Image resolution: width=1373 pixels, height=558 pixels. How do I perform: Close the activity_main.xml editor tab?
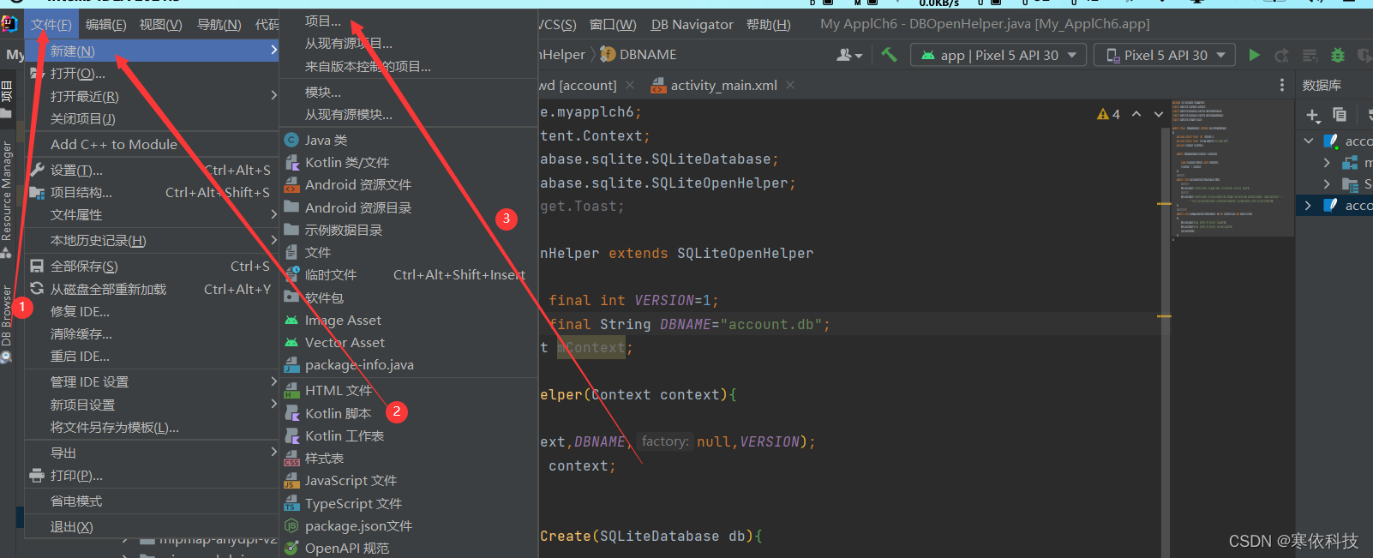tap(790, 85)
